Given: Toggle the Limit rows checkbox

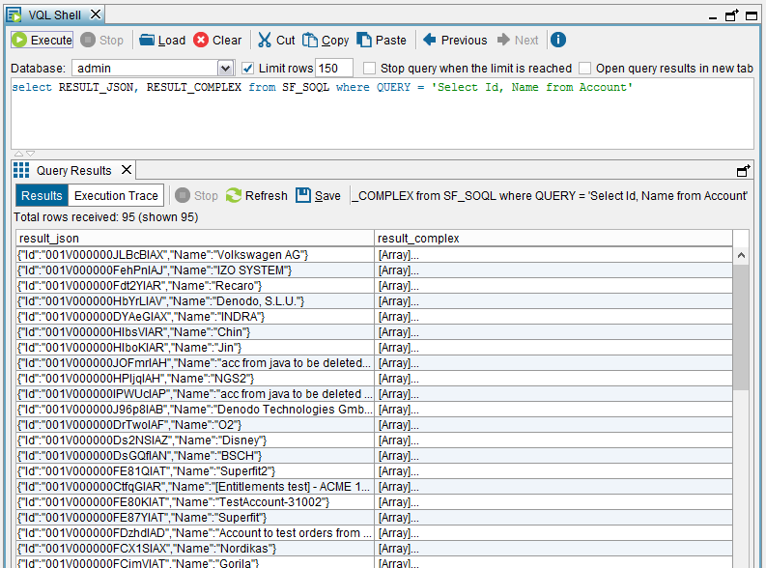Looking at the screenshot, I should pyautogui.click(x=248, y=68).
